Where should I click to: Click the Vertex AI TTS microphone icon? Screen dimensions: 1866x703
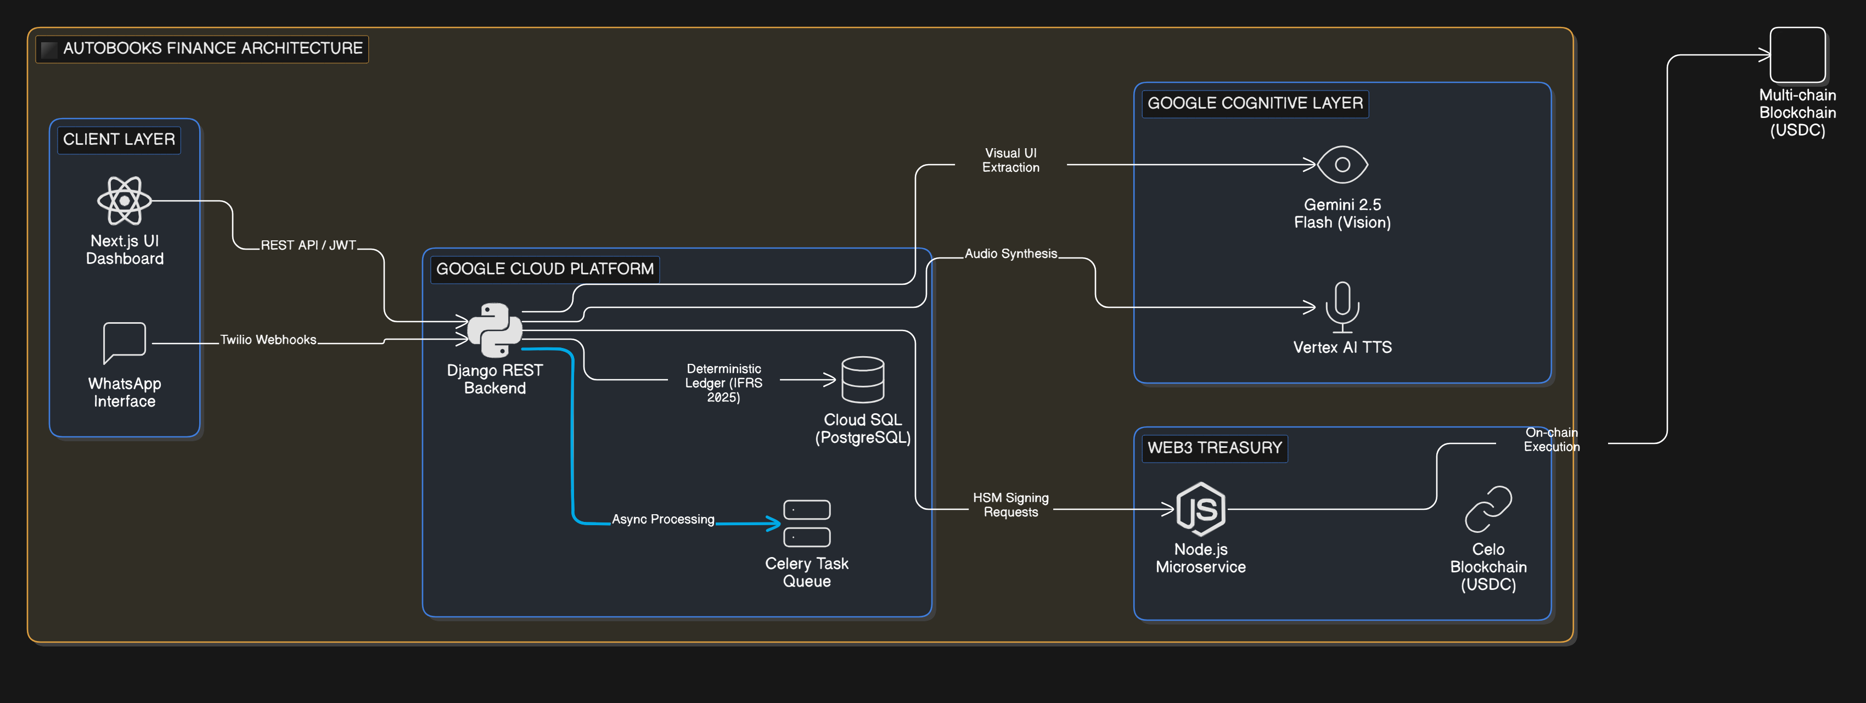click(1341, 306)
